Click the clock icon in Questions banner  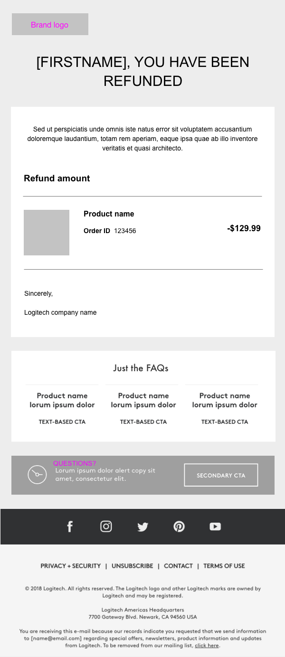[x=37, y=475]
